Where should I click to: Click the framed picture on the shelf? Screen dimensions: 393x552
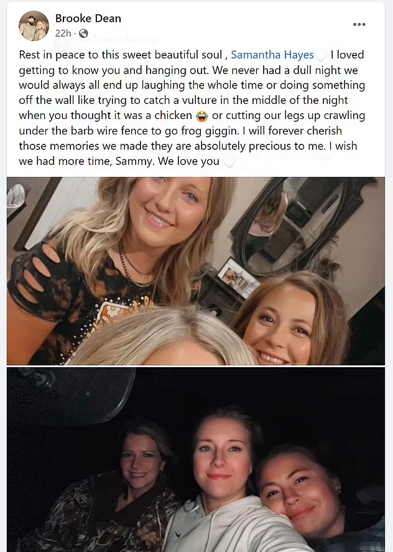238,278
